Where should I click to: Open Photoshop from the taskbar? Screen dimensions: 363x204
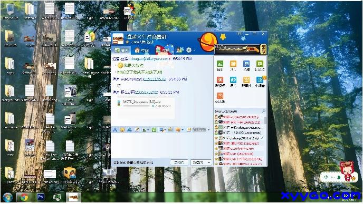coord(40,197)
